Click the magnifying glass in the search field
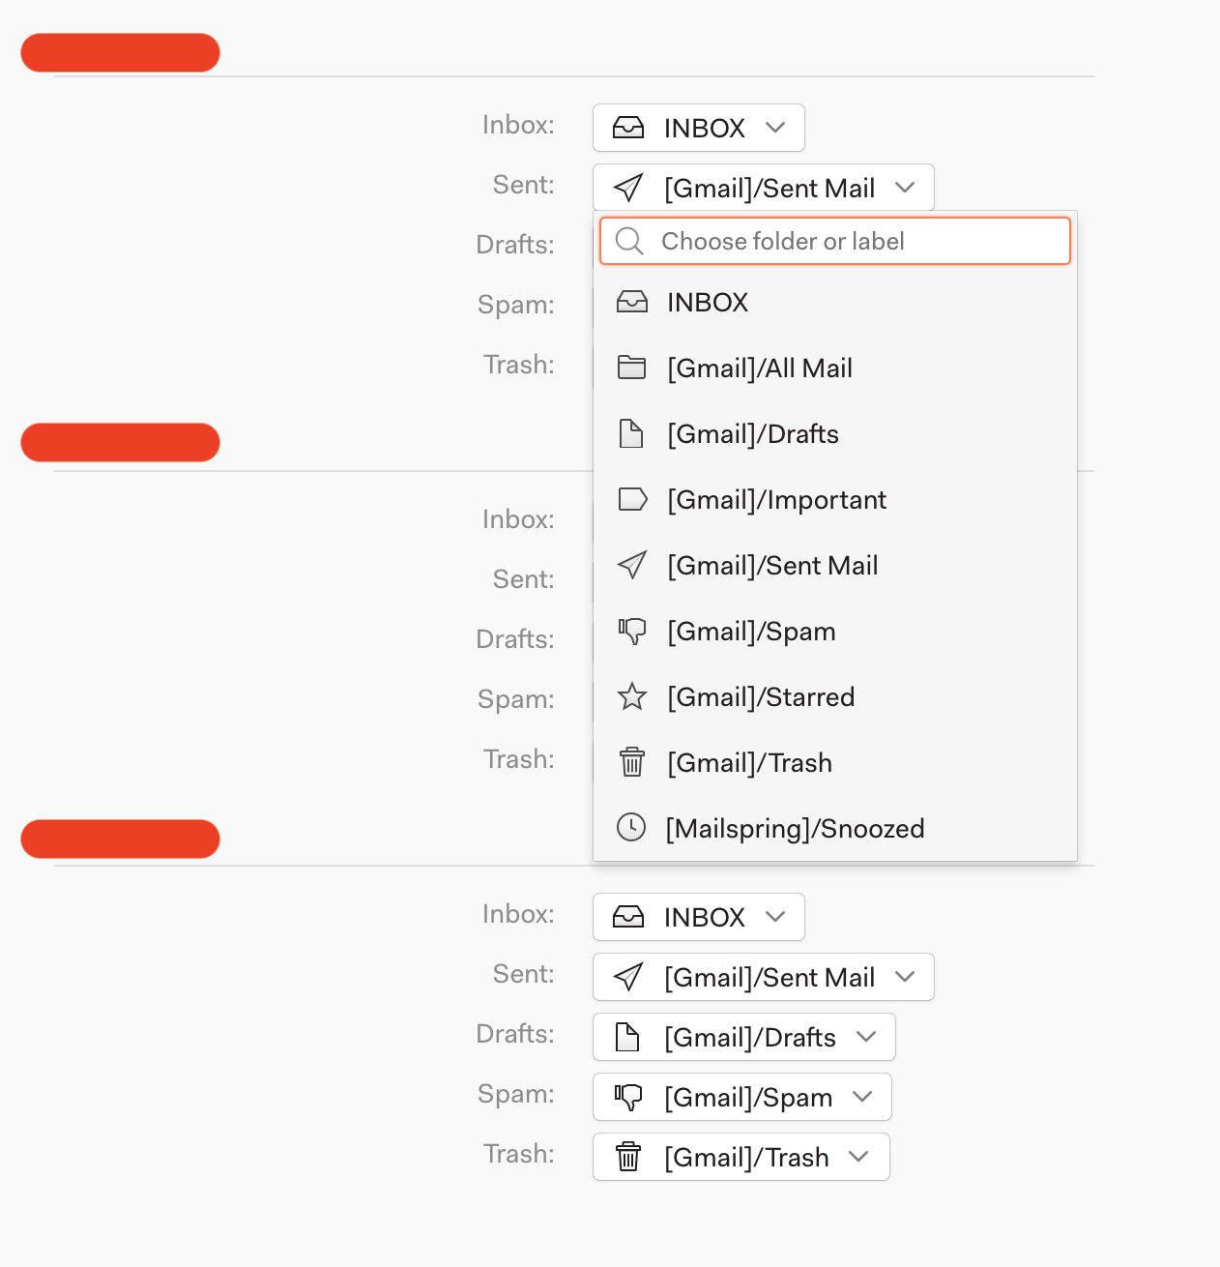The image size is (1220, 1267). tap(629, 241)
